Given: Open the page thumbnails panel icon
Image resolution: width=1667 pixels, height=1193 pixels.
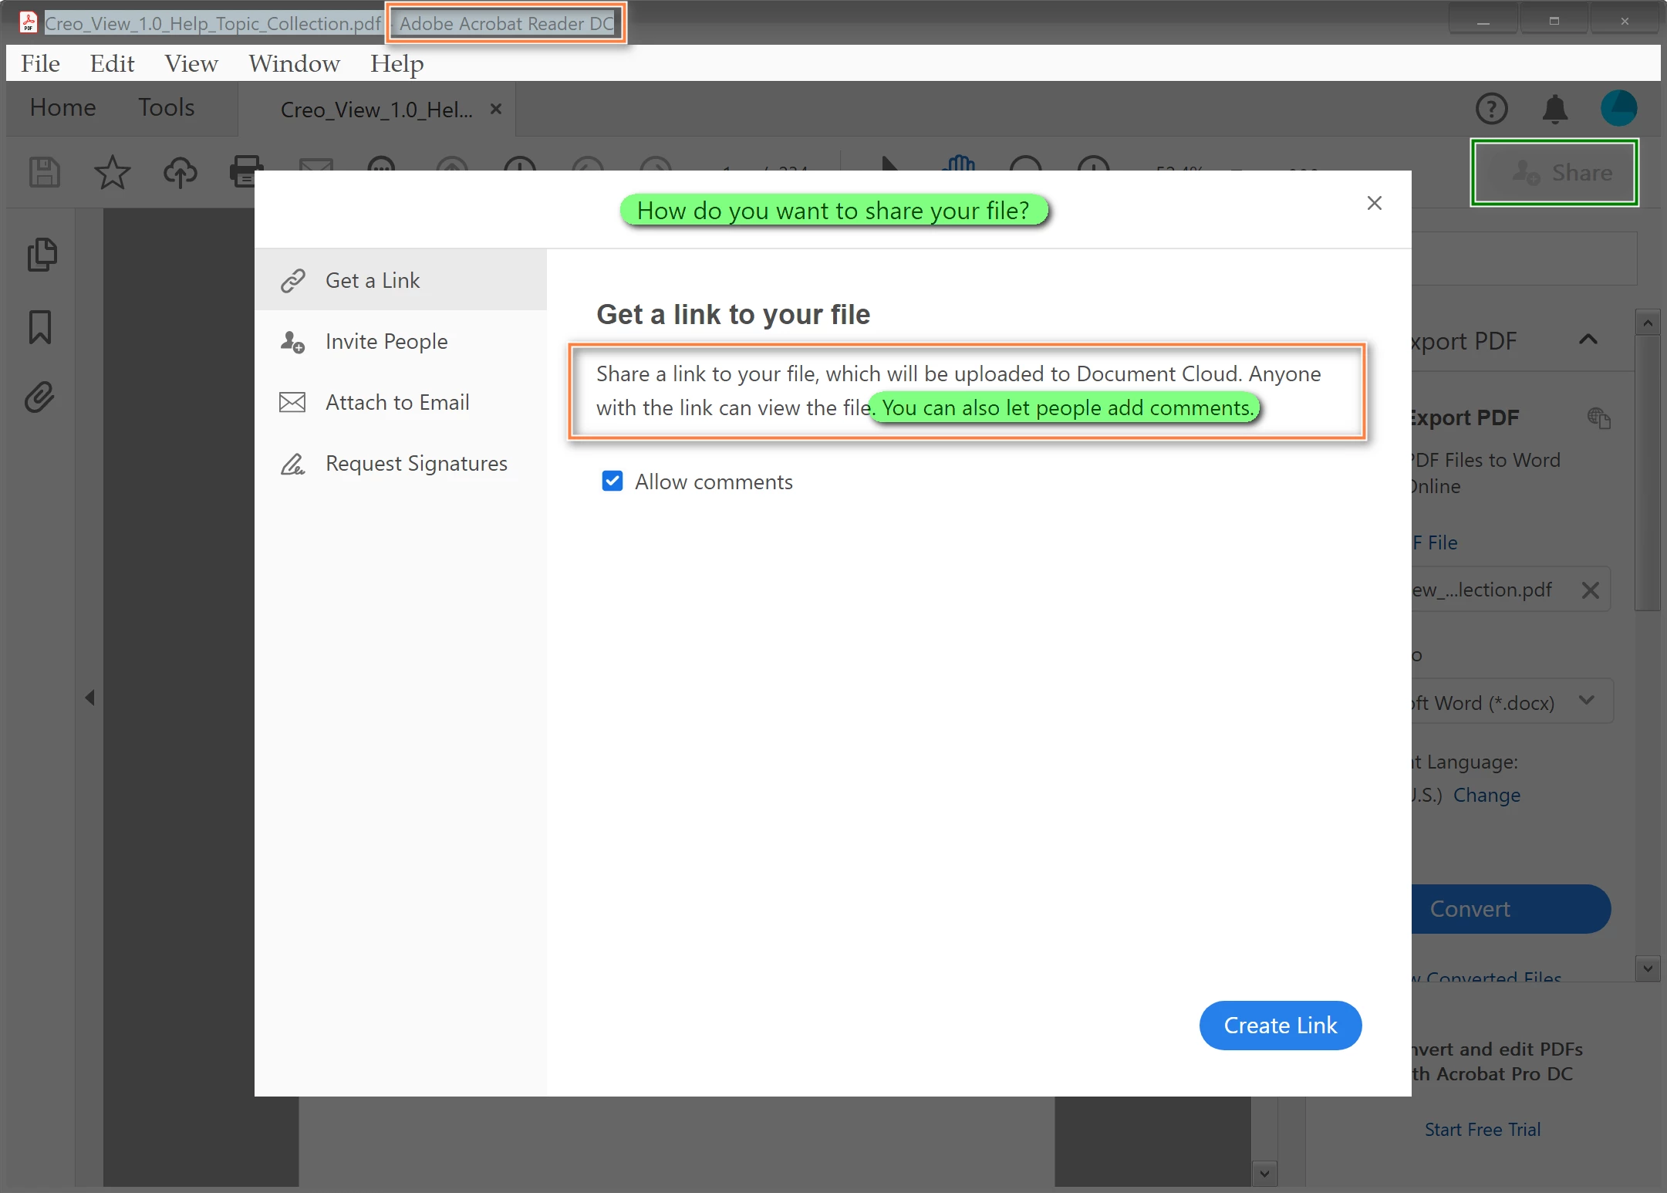Looking at the screenshot, I should pyautogui.click(x=42, y=255).
